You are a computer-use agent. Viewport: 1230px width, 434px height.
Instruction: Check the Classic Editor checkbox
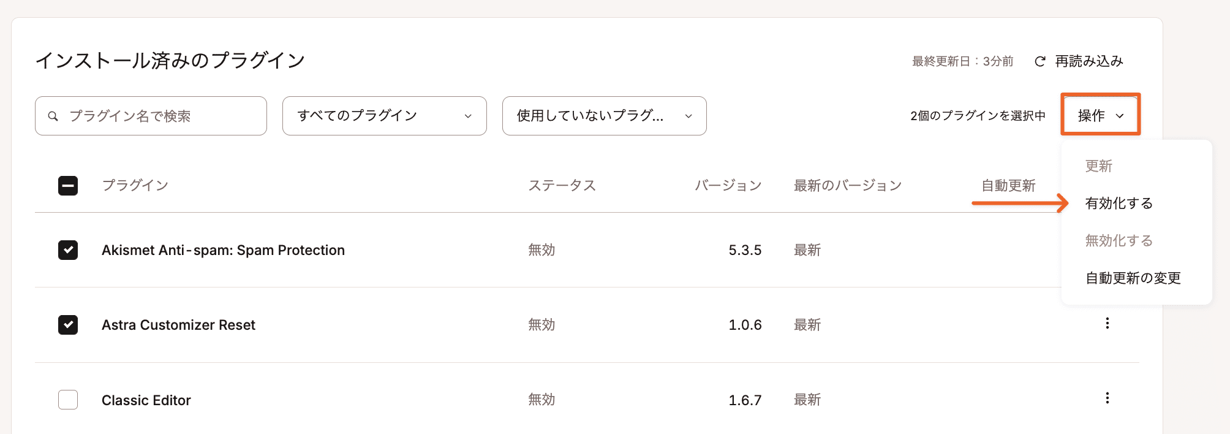pyautogui.click(x=67, y=400)
